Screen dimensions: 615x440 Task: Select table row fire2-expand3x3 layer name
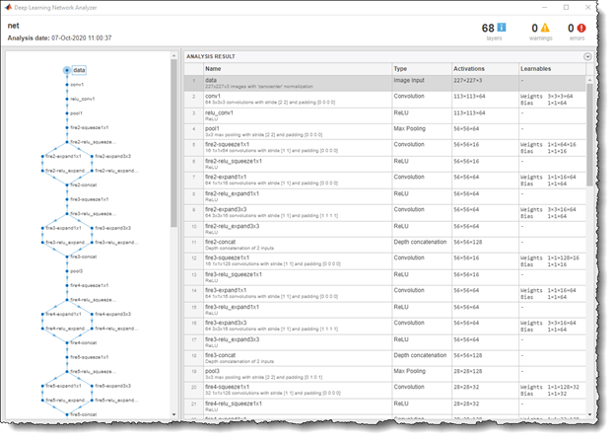tap(226, 209)
